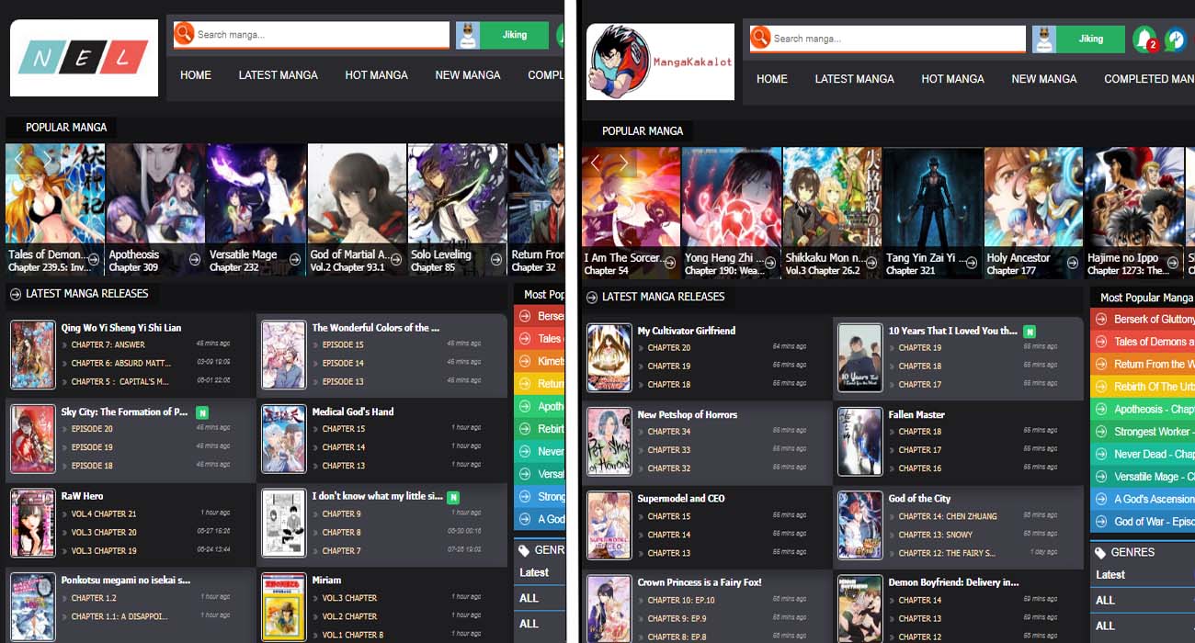The width and height of the screenshot is (1195, 643).
Task: Click arrow icon beside Rebirt entry on NEL sidebar
Action: 525,429
